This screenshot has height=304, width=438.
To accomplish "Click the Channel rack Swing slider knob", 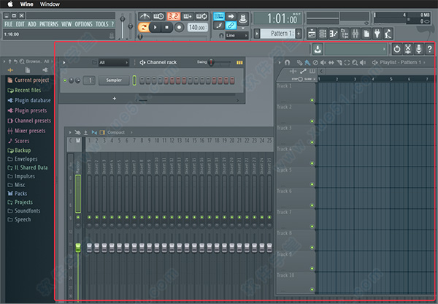I will (x=212, y=62).
